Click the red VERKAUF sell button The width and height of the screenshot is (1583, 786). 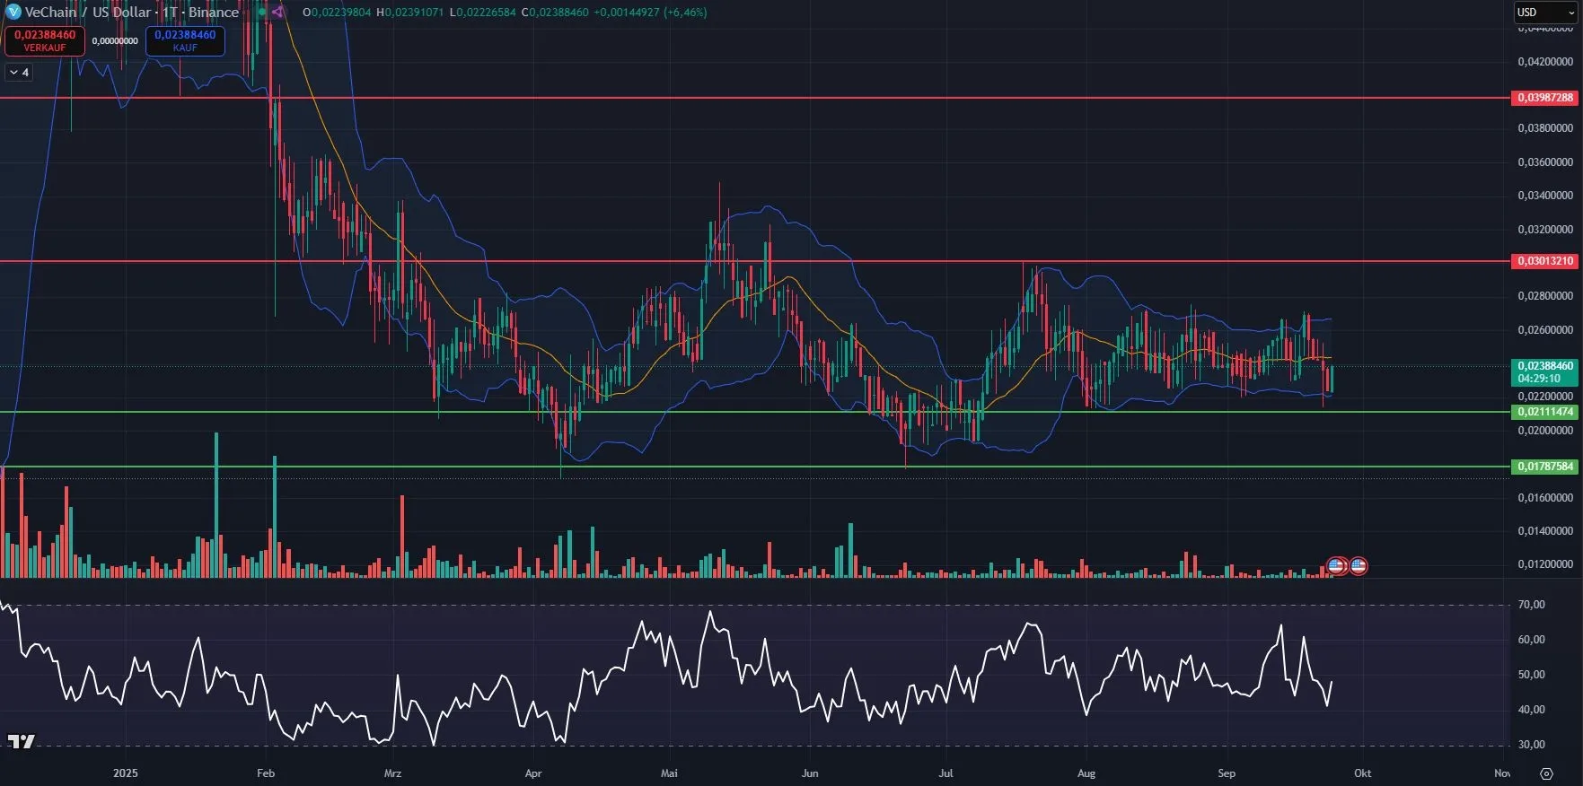coord(45,40)
